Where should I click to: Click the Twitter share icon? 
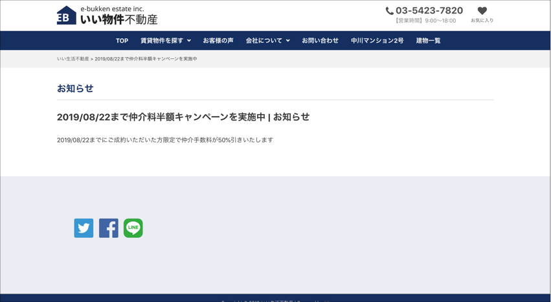coord(84,228)
